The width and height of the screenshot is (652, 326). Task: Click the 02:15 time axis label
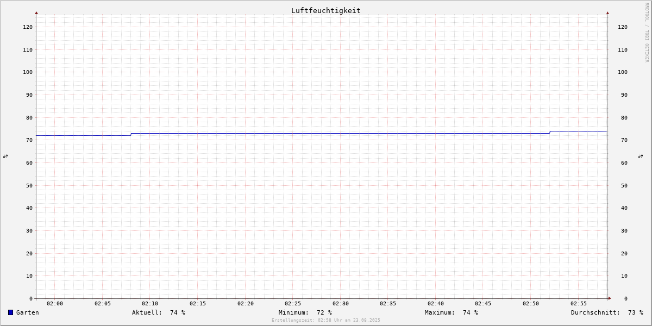[x=198, y=304]
